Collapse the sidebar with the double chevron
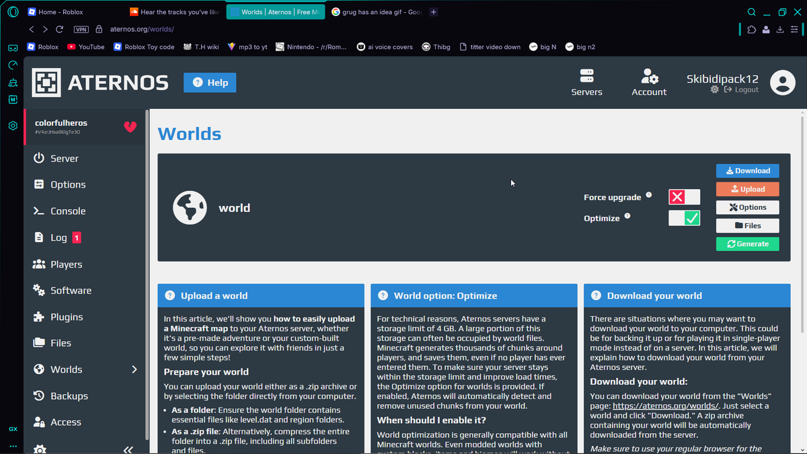The height and width of the screenshot is (454, 807). pos(128,449)
